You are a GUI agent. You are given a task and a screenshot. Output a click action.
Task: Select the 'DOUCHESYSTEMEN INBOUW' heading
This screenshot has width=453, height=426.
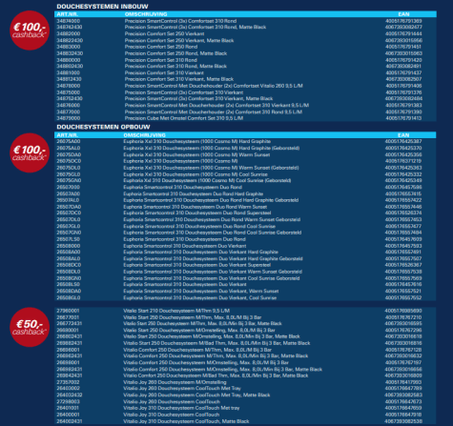click(x=102, y=7)
